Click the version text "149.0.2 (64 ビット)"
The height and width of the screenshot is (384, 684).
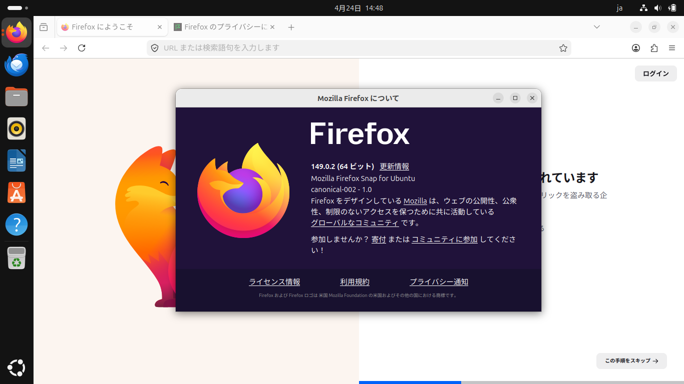343,166
